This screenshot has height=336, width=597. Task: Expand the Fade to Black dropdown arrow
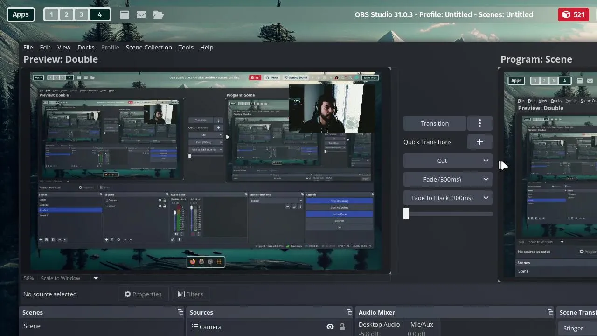(486, 198)
